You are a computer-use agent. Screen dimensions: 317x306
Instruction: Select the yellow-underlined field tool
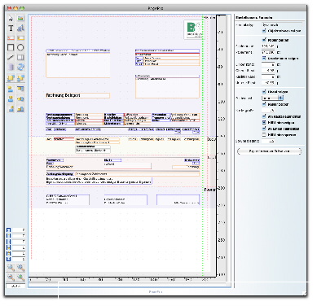[x=20, y=38]
